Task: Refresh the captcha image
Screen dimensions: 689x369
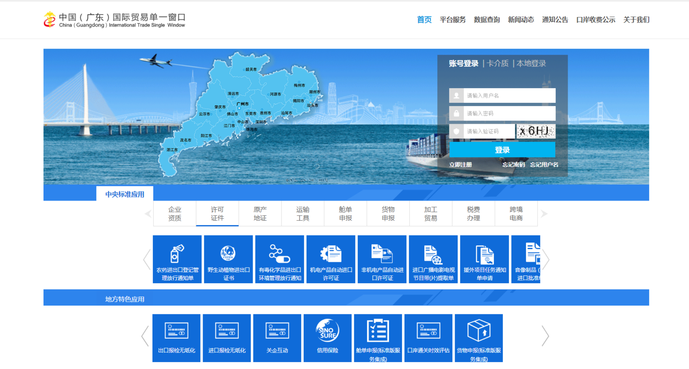Action: click(x=536, y=131)
